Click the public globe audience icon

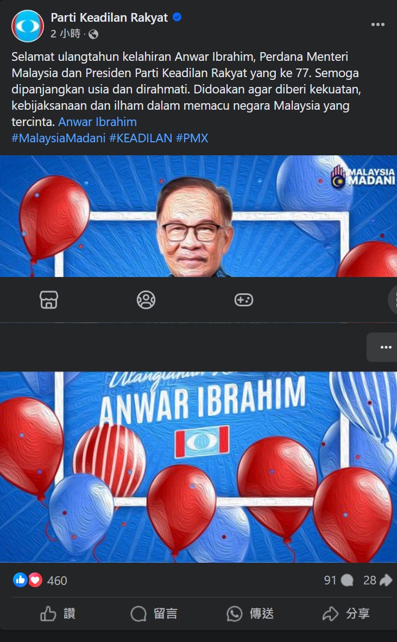pos(93,34)
